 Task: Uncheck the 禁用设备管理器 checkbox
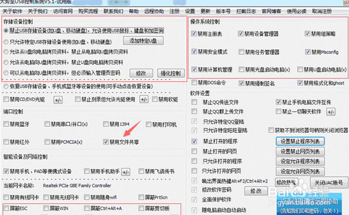[241, 33]
